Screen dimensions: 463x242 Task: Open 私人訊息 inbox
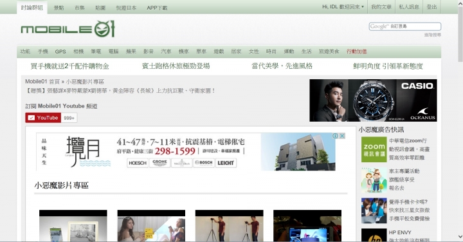409,7
